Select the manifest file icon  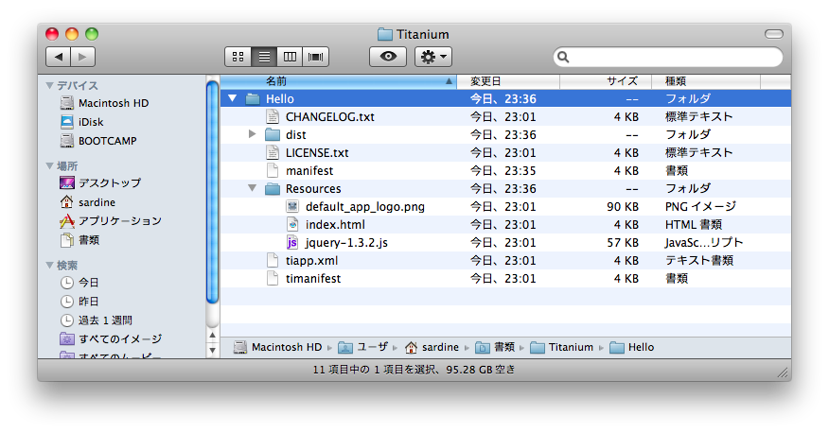(x=273, y=170)
